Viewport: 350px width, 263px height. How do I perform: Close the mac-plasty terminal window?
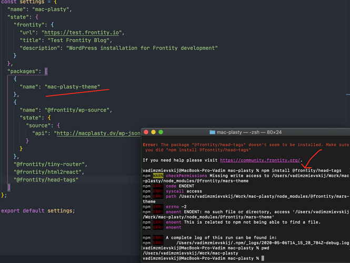point(146,132)
